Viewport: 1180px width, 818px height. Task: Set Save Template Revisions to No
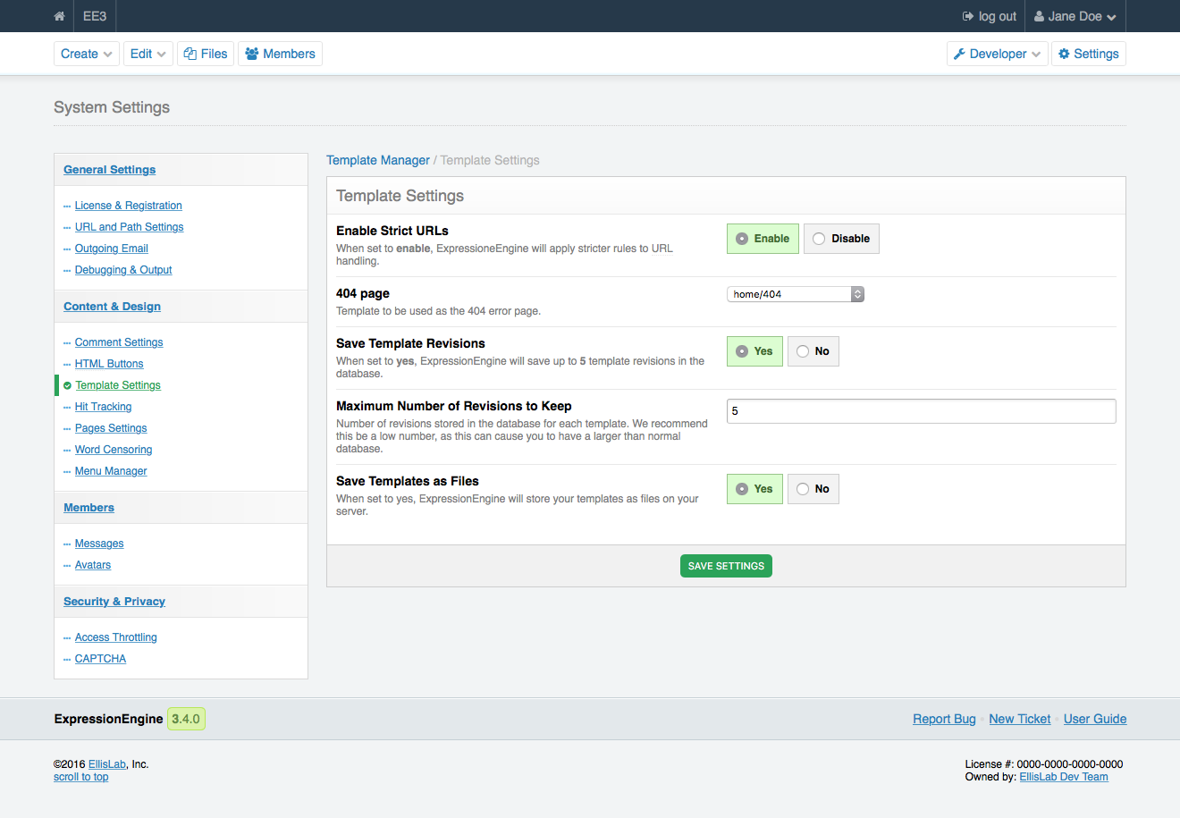point(813,351)
